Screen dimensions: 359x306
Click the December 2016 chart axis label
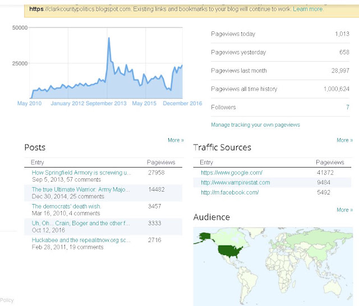click(182, 103)
